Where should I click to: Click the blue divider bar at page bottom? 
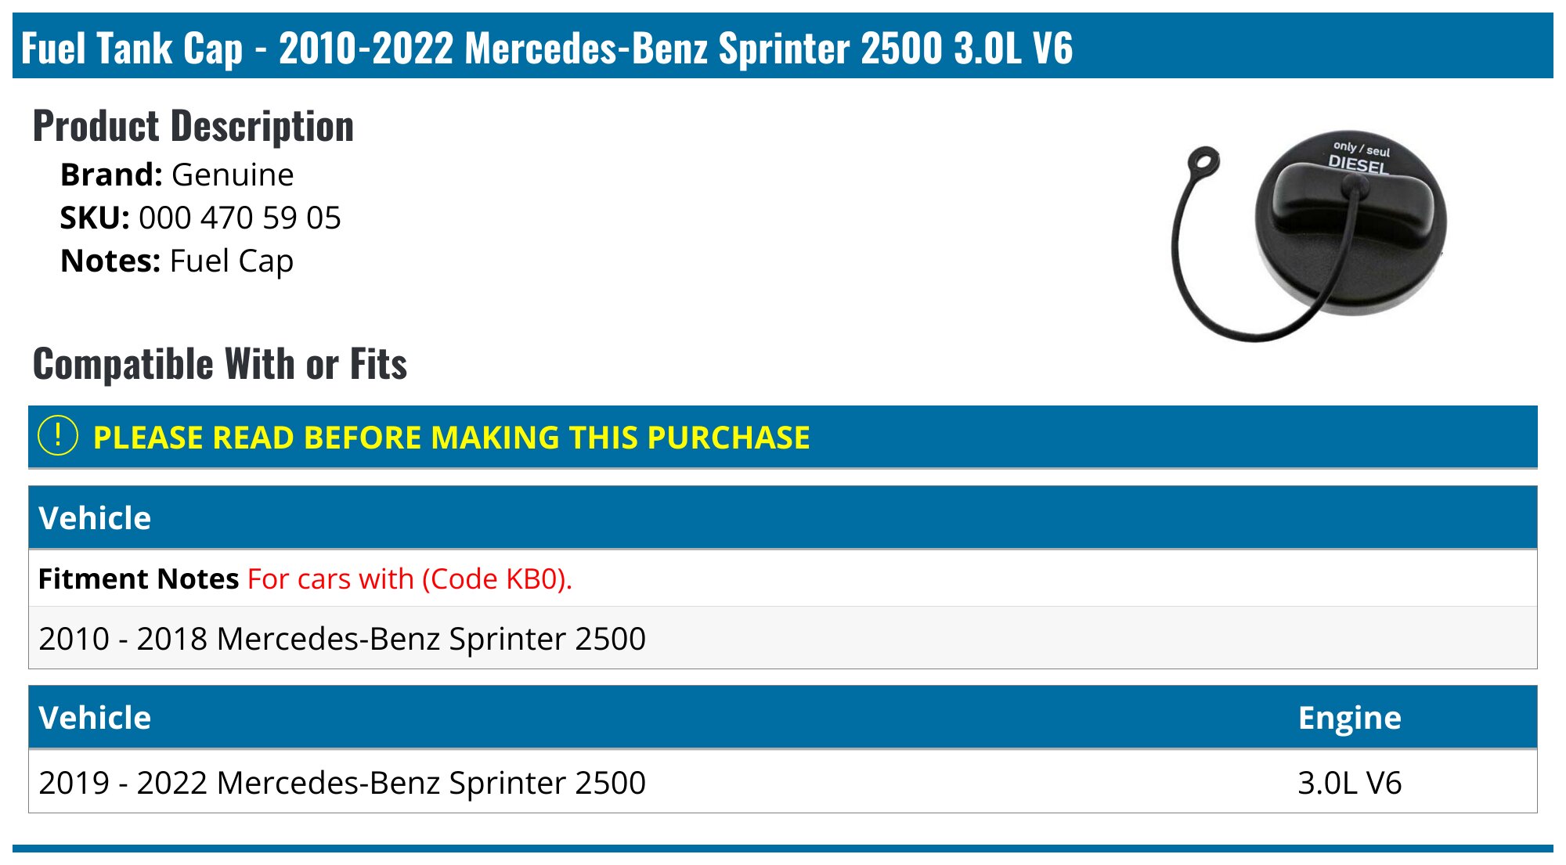[x=783, y=849]
